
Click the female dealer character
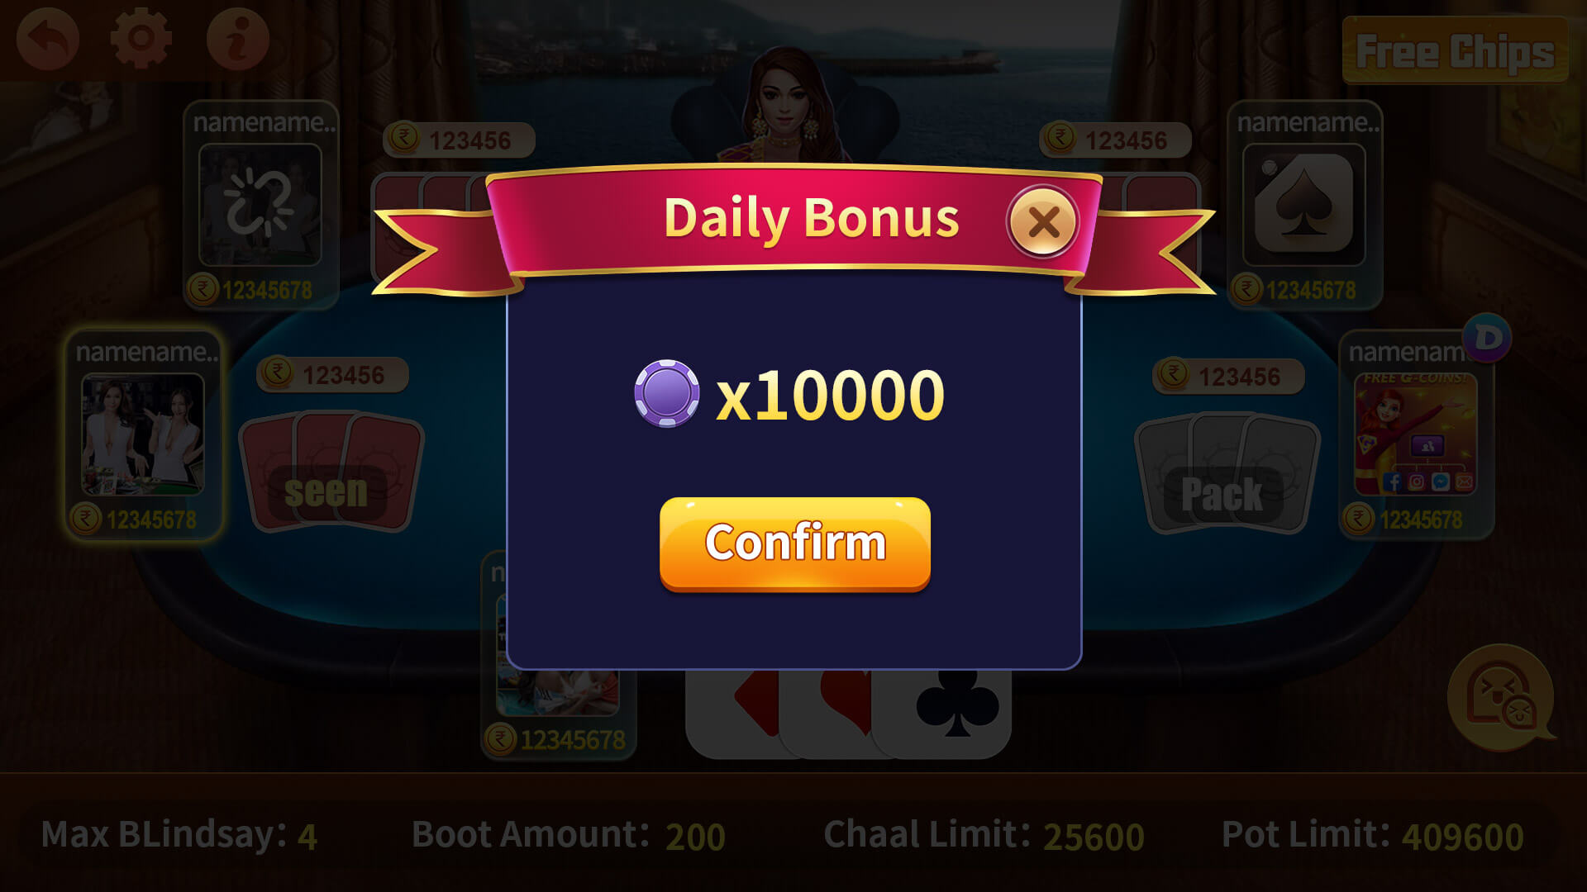point(785,103)
